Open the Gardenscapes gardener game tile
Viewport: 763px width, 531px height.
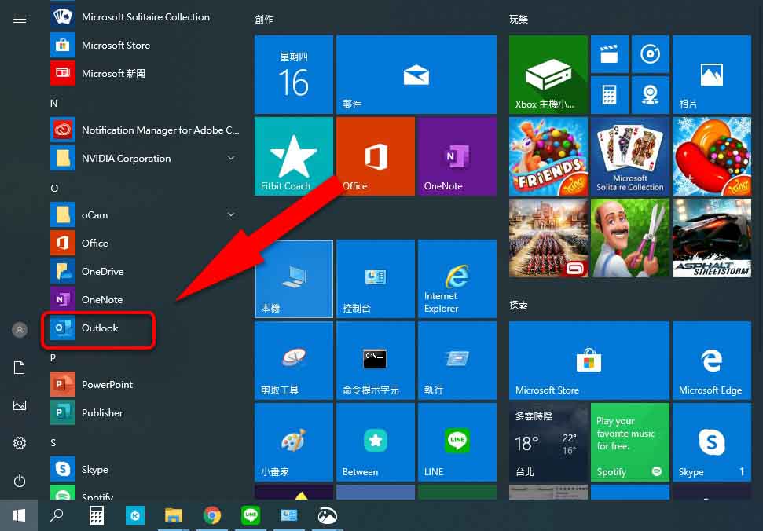(x=630, y=238)
